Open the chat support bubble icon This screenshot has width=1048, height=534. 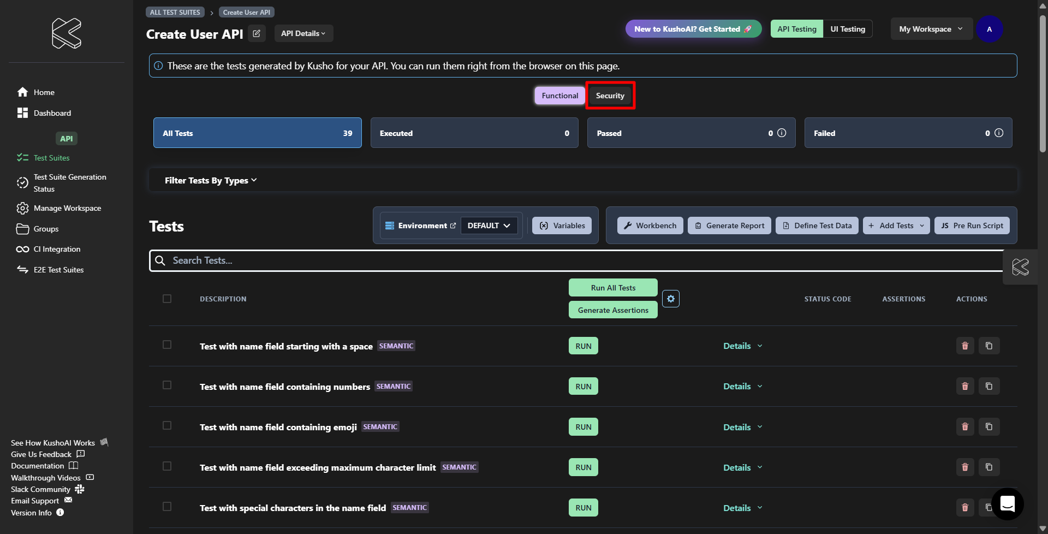click(x=1007, y=503)
